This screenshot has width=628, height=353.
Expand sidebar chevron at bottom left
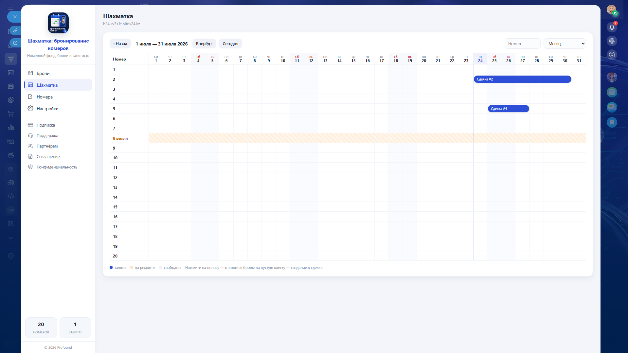click(11, 238)
